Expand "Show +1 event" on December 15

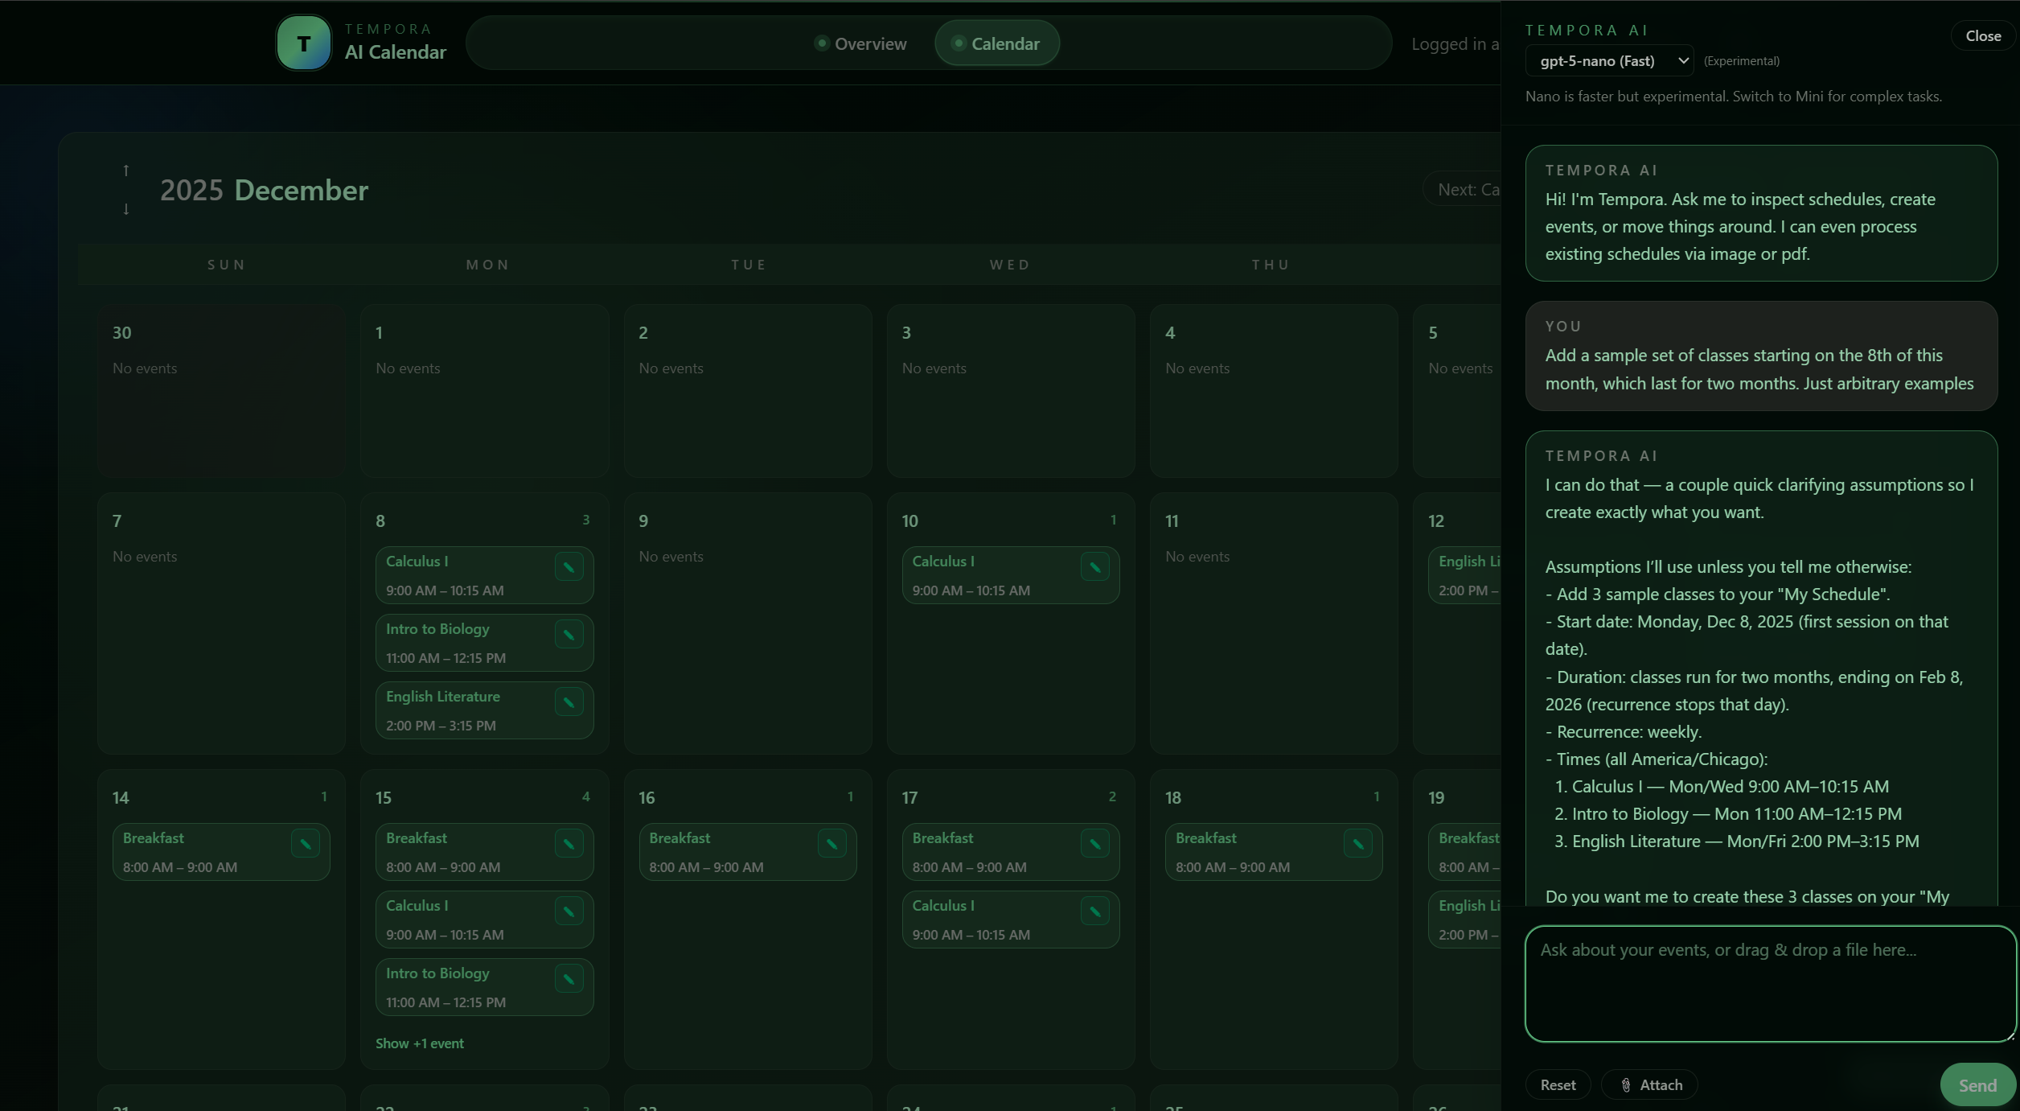click(419, 1043)
